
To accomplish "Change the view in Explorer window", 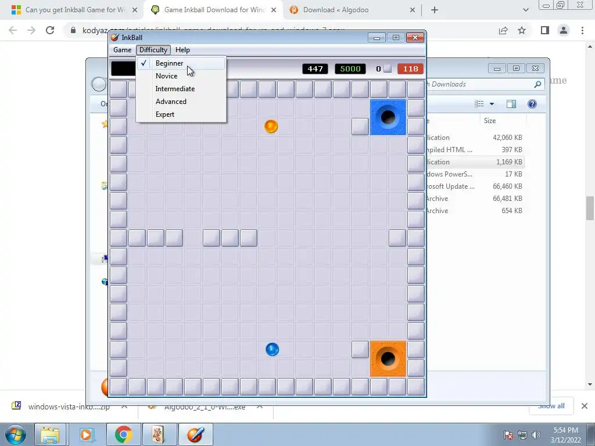I will tap(479, 104).
